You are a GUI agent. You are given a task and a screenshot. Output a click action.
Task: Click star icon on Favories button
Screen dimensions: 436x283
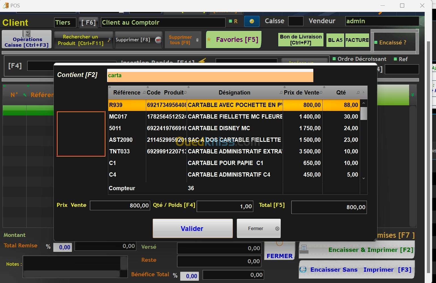coord(209,40)
